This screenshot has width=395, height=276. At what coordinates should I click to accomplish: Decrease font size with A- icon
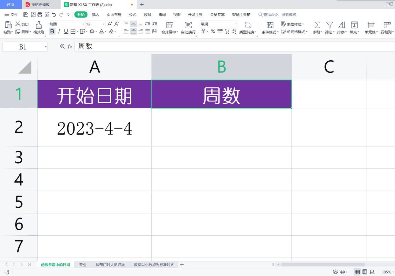[x=117, y=24]
